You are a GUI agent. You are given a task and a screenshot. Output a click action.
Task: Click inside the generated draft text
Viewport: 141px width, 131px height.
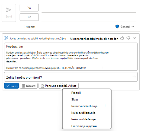coord(71,57)
